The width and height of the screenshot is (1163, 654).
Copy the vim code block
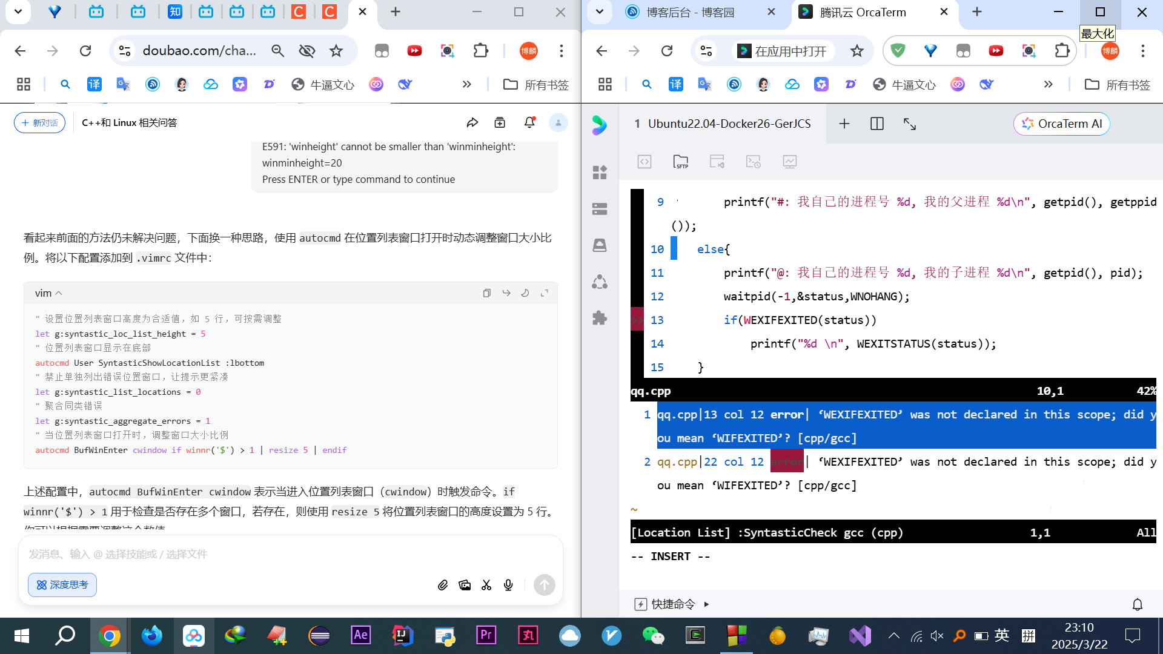[486, 293]
